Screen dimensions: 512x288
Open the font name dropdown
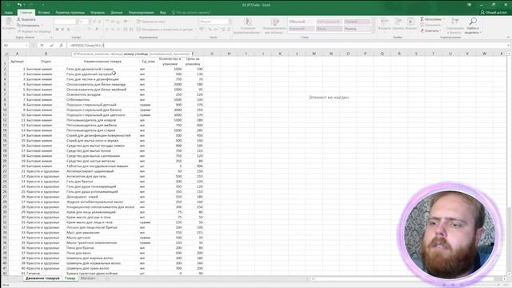point(78,22)
